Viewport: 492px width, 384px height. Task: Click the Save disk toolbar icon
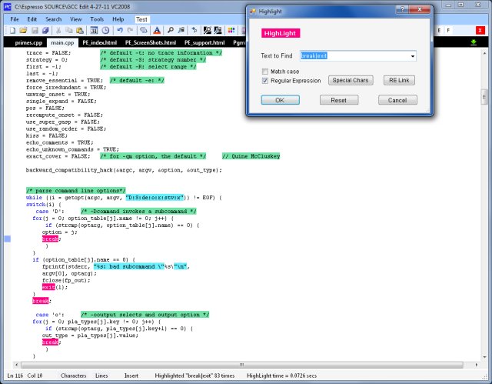click(x=35, y=30)
